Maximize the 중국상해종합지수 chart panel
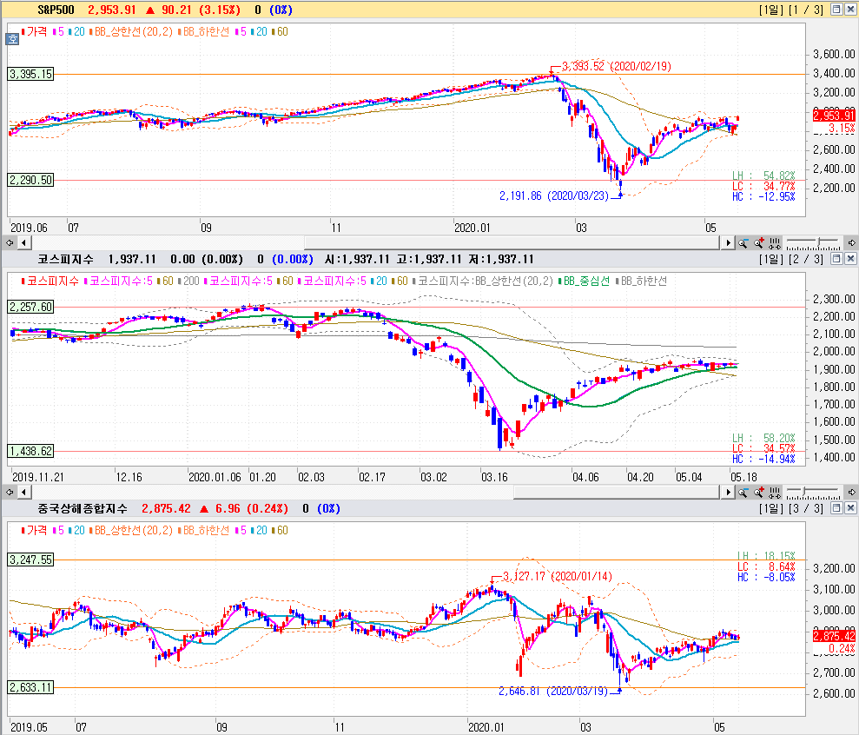859x735 pixels. click(x=836, y=508)
